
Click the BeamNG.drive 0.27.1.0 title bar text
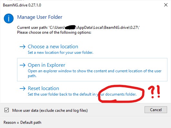[x=22, y=5]
